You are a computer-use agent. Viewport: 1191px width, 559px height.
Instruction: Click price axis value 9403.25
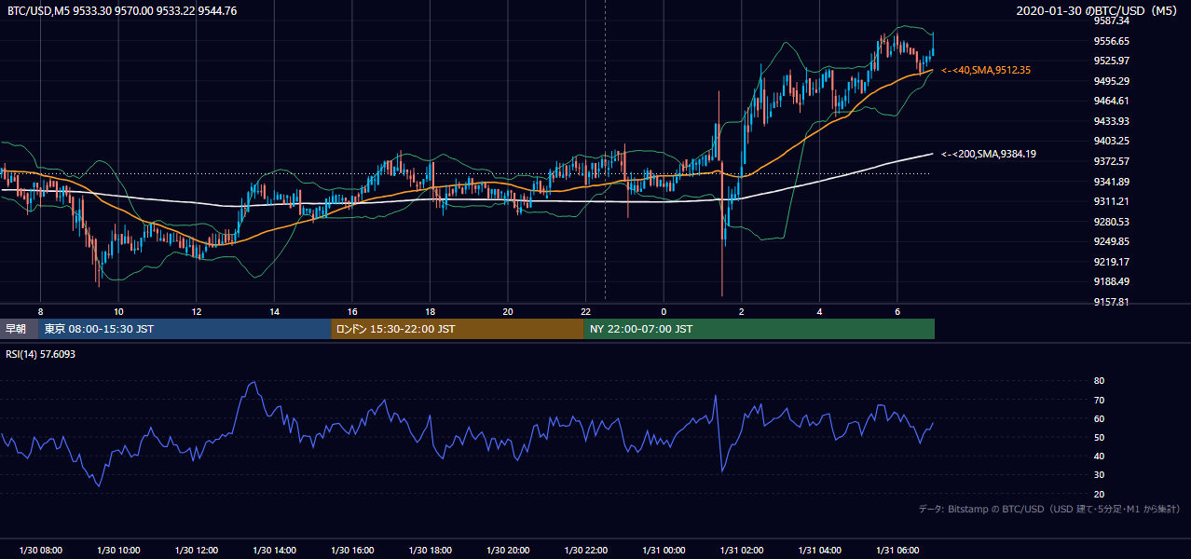pos(1112,141)
